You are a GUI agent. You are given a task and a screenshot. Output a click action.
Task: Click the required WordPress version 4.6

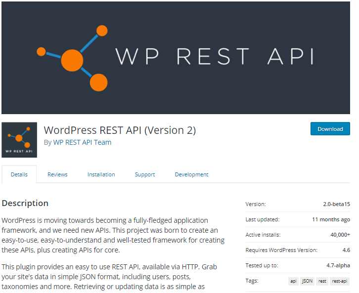tap(346, 250)
